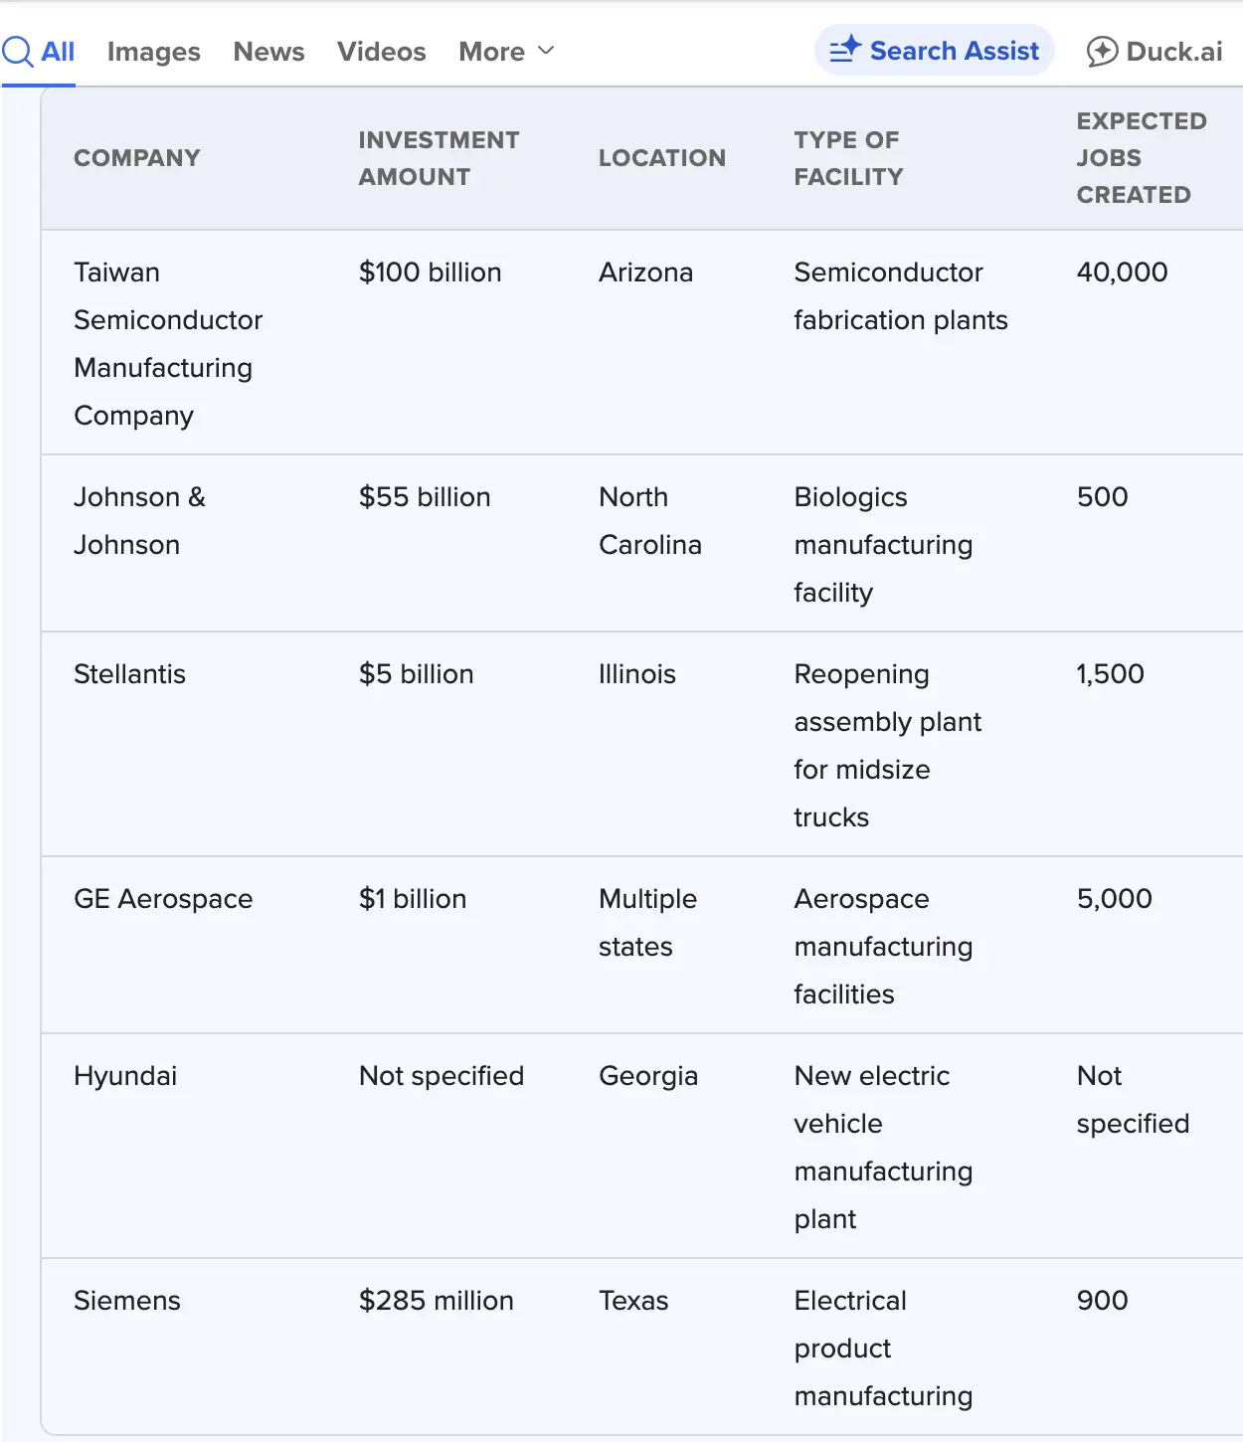
Task: Click the Investment Amount column header
Action: 439,158
